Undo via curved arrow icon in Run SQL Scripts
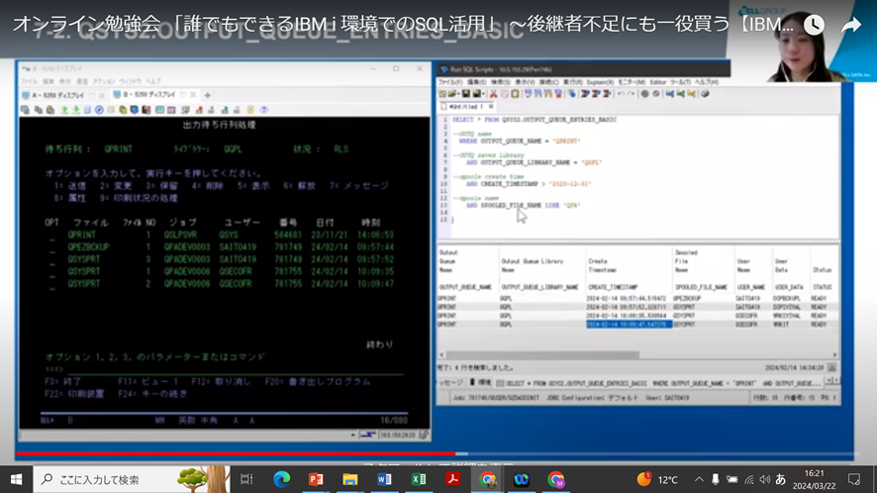The width and height of the screenshot is (877, 493). [x=621, y=94]
